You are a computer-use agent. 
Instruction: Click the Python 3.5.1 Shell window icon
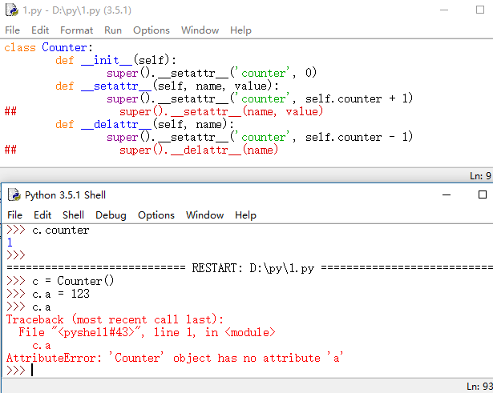tap(14, 194)
